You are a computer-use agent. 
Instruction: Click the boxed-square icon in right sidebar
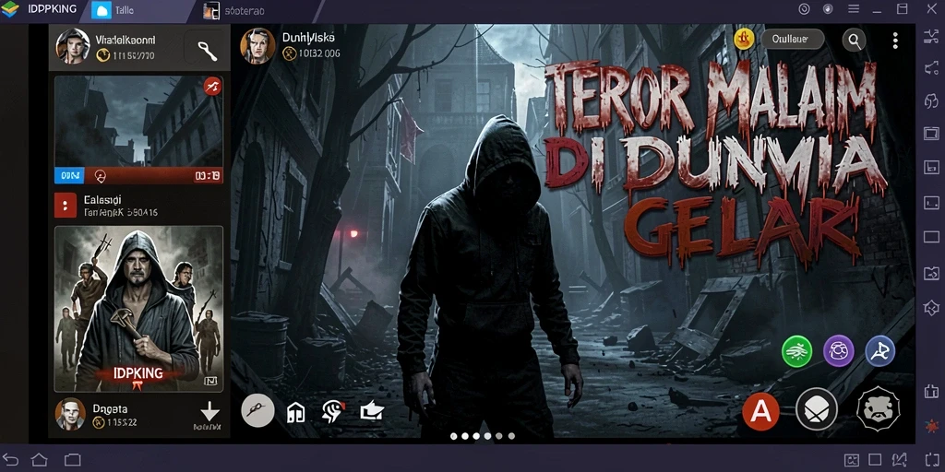coord(931,167)
